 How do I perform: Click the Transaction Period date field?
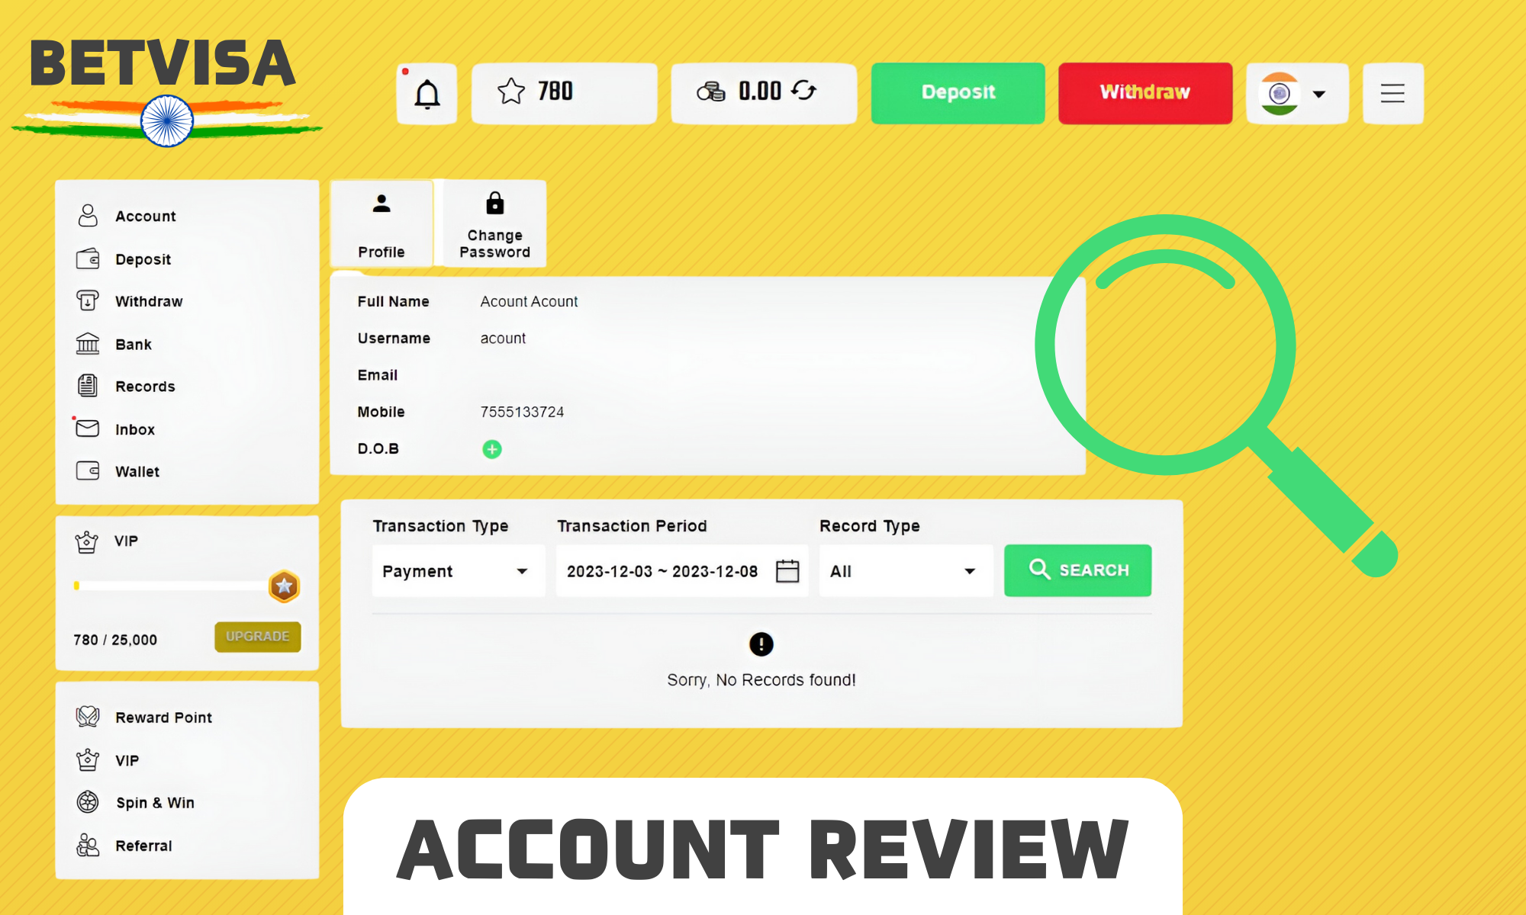coord(678,571)
